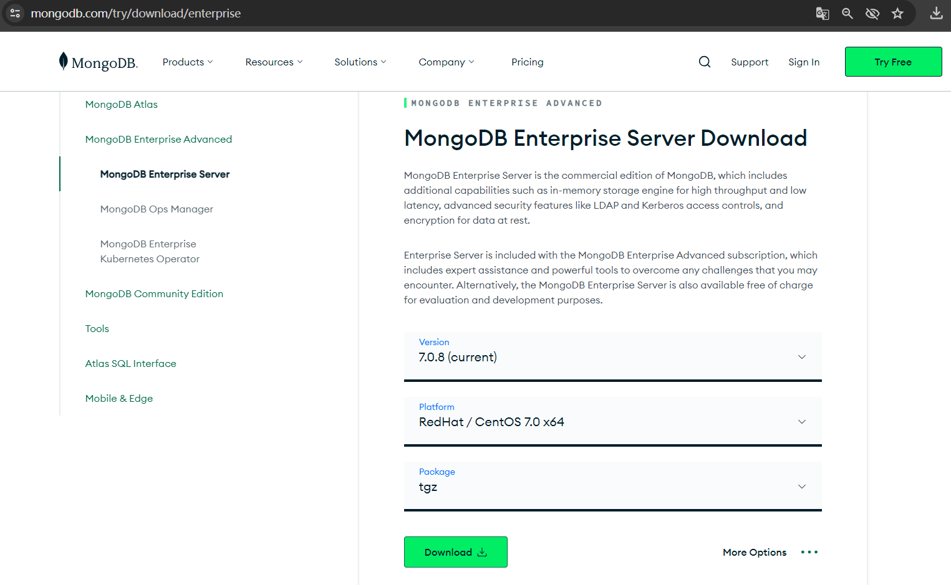Expand the Resources menu
Screen dimensions: 951x585
coord(274,62)
